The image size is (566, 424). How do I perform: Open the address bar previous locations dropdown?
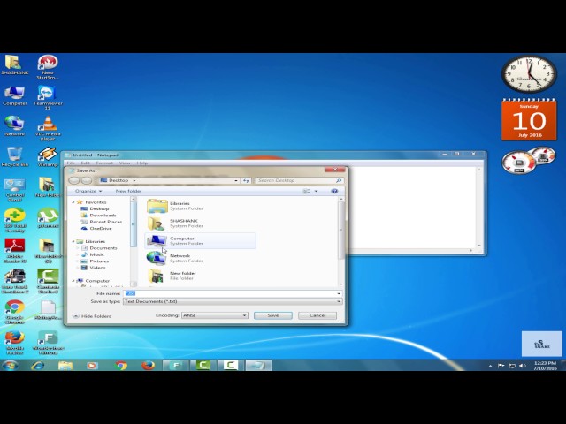(x=236, y=180)
